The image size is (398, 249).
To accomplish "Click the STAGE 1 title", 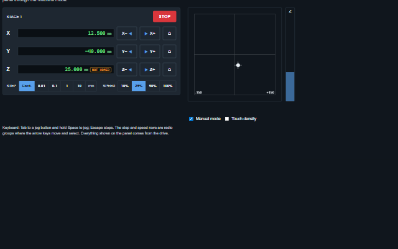I will pyautogui.click(x=14, y=17).
